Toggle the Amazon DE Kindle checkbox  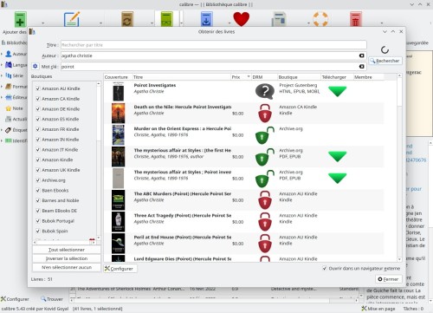click(x=38, y=109)
